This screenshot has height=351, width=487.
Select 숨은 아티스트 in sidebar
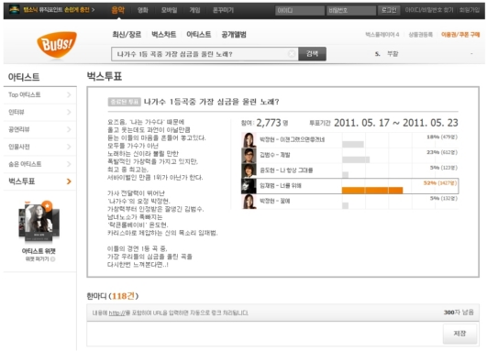25,164
